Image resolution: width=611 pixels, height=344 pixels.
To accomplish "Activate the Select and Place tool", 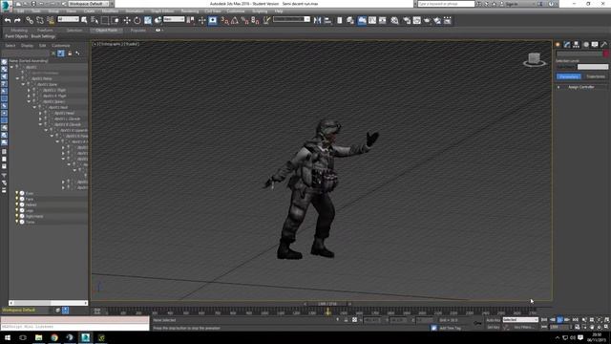I will click(x=158, y=20).
